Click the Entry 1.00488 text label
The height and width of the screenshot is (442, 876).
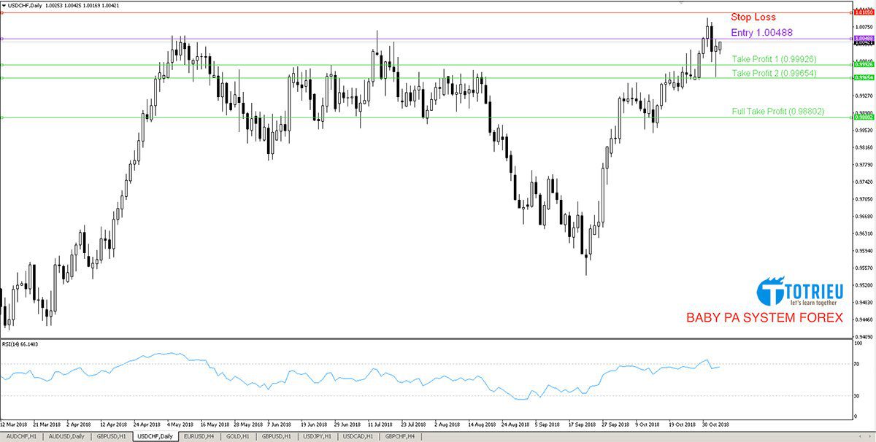pos(761,33)
